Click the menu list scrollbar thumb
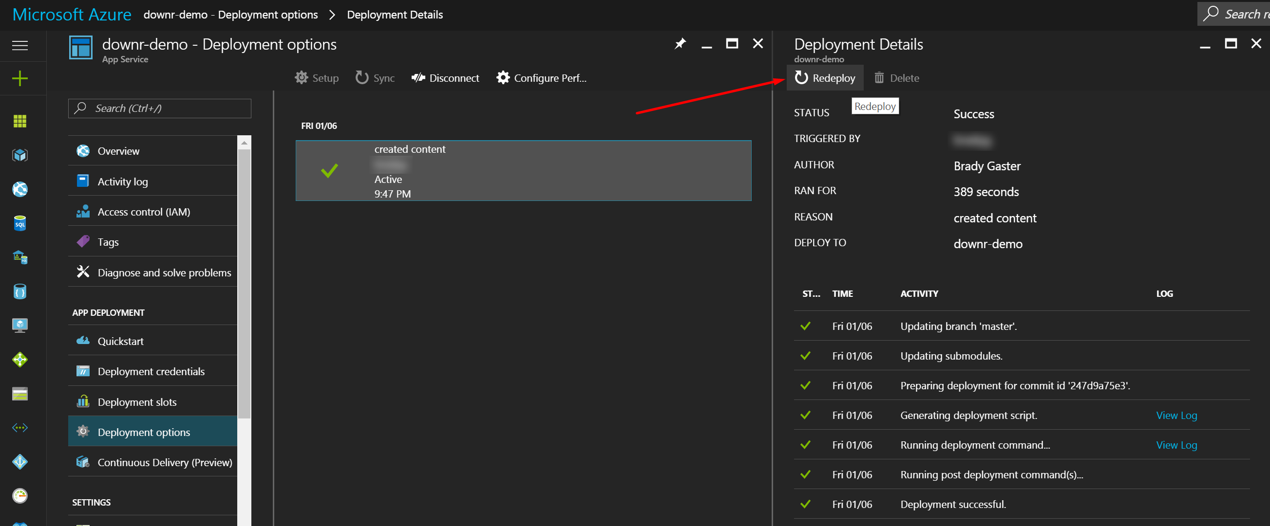This screenshot has width=1270, height=526. pos(244,283)
